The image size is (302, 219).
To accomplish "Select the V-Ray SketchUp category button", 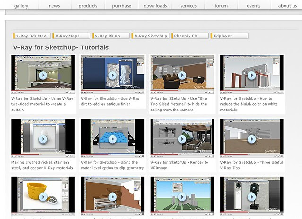I will click(150, 36).
